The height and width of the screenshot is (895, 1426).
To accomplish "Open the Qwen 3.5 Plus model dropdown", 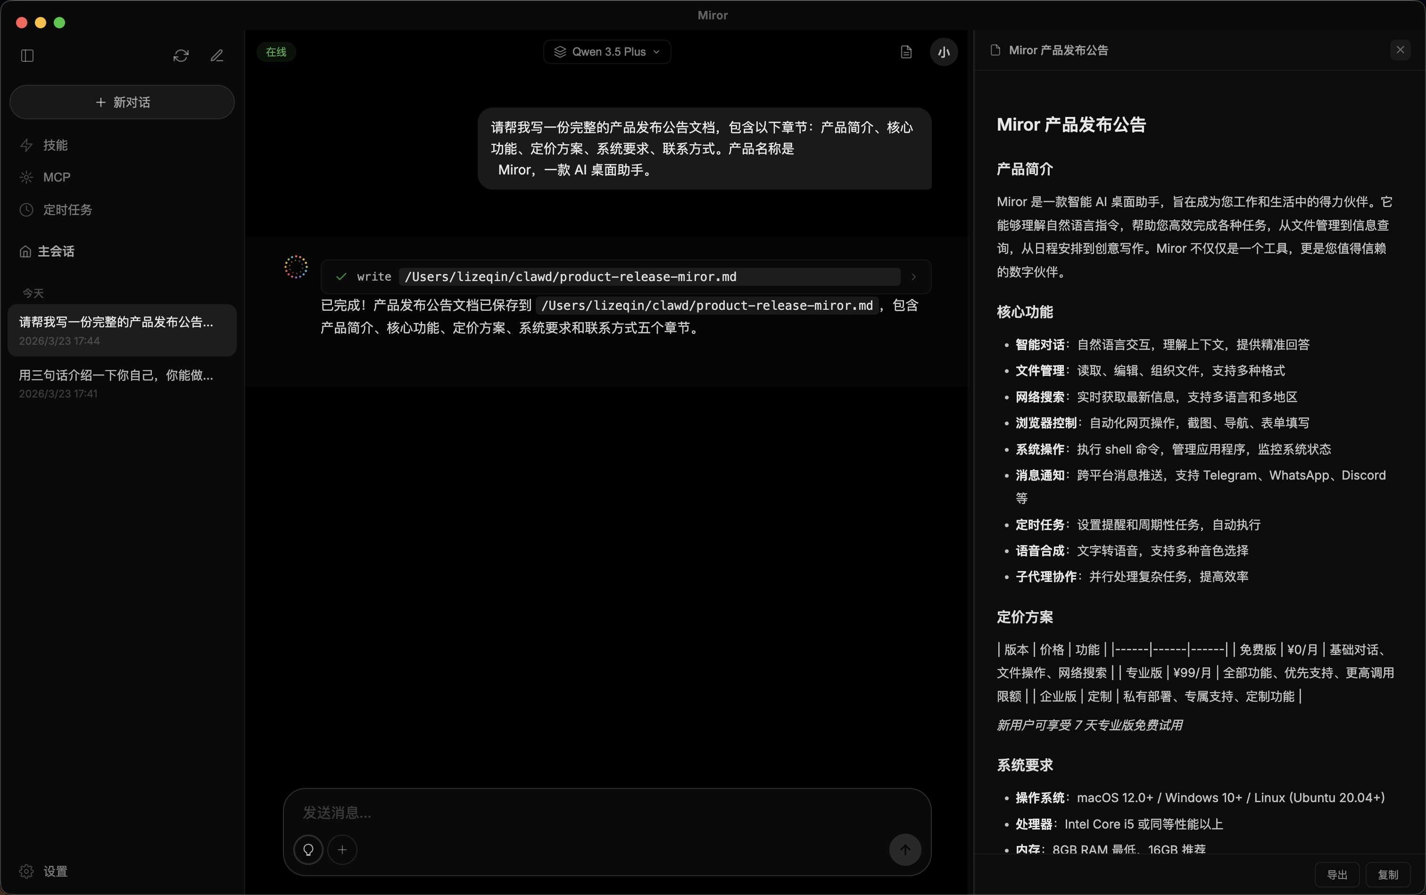I will pyautogui.click(x=606, y=52).
